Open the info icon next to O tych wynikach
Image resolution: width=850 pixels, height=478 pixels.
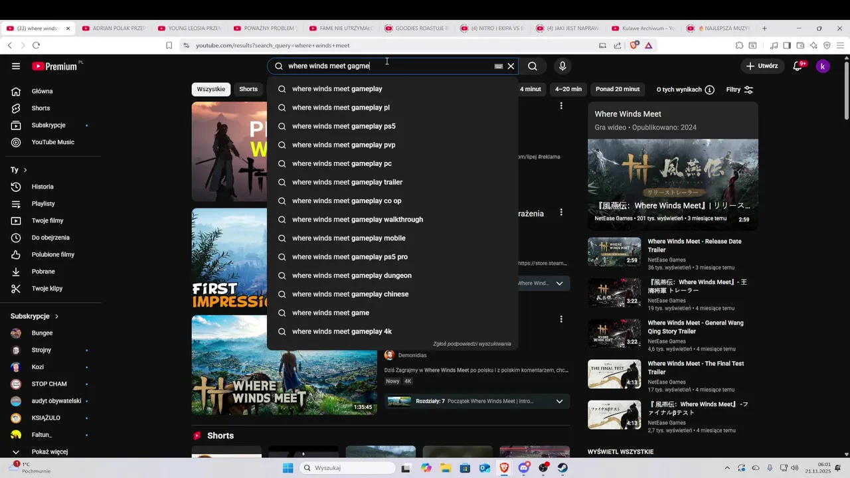coord(709,90)
